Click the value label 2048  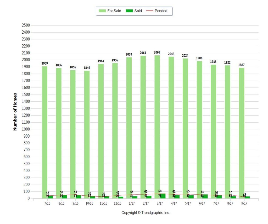click(x=171, y=54)
